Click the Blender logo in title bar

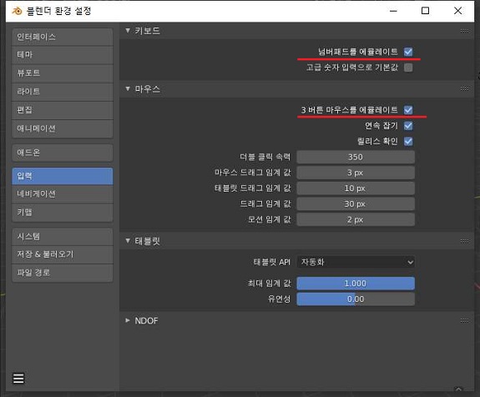point(17,11)
